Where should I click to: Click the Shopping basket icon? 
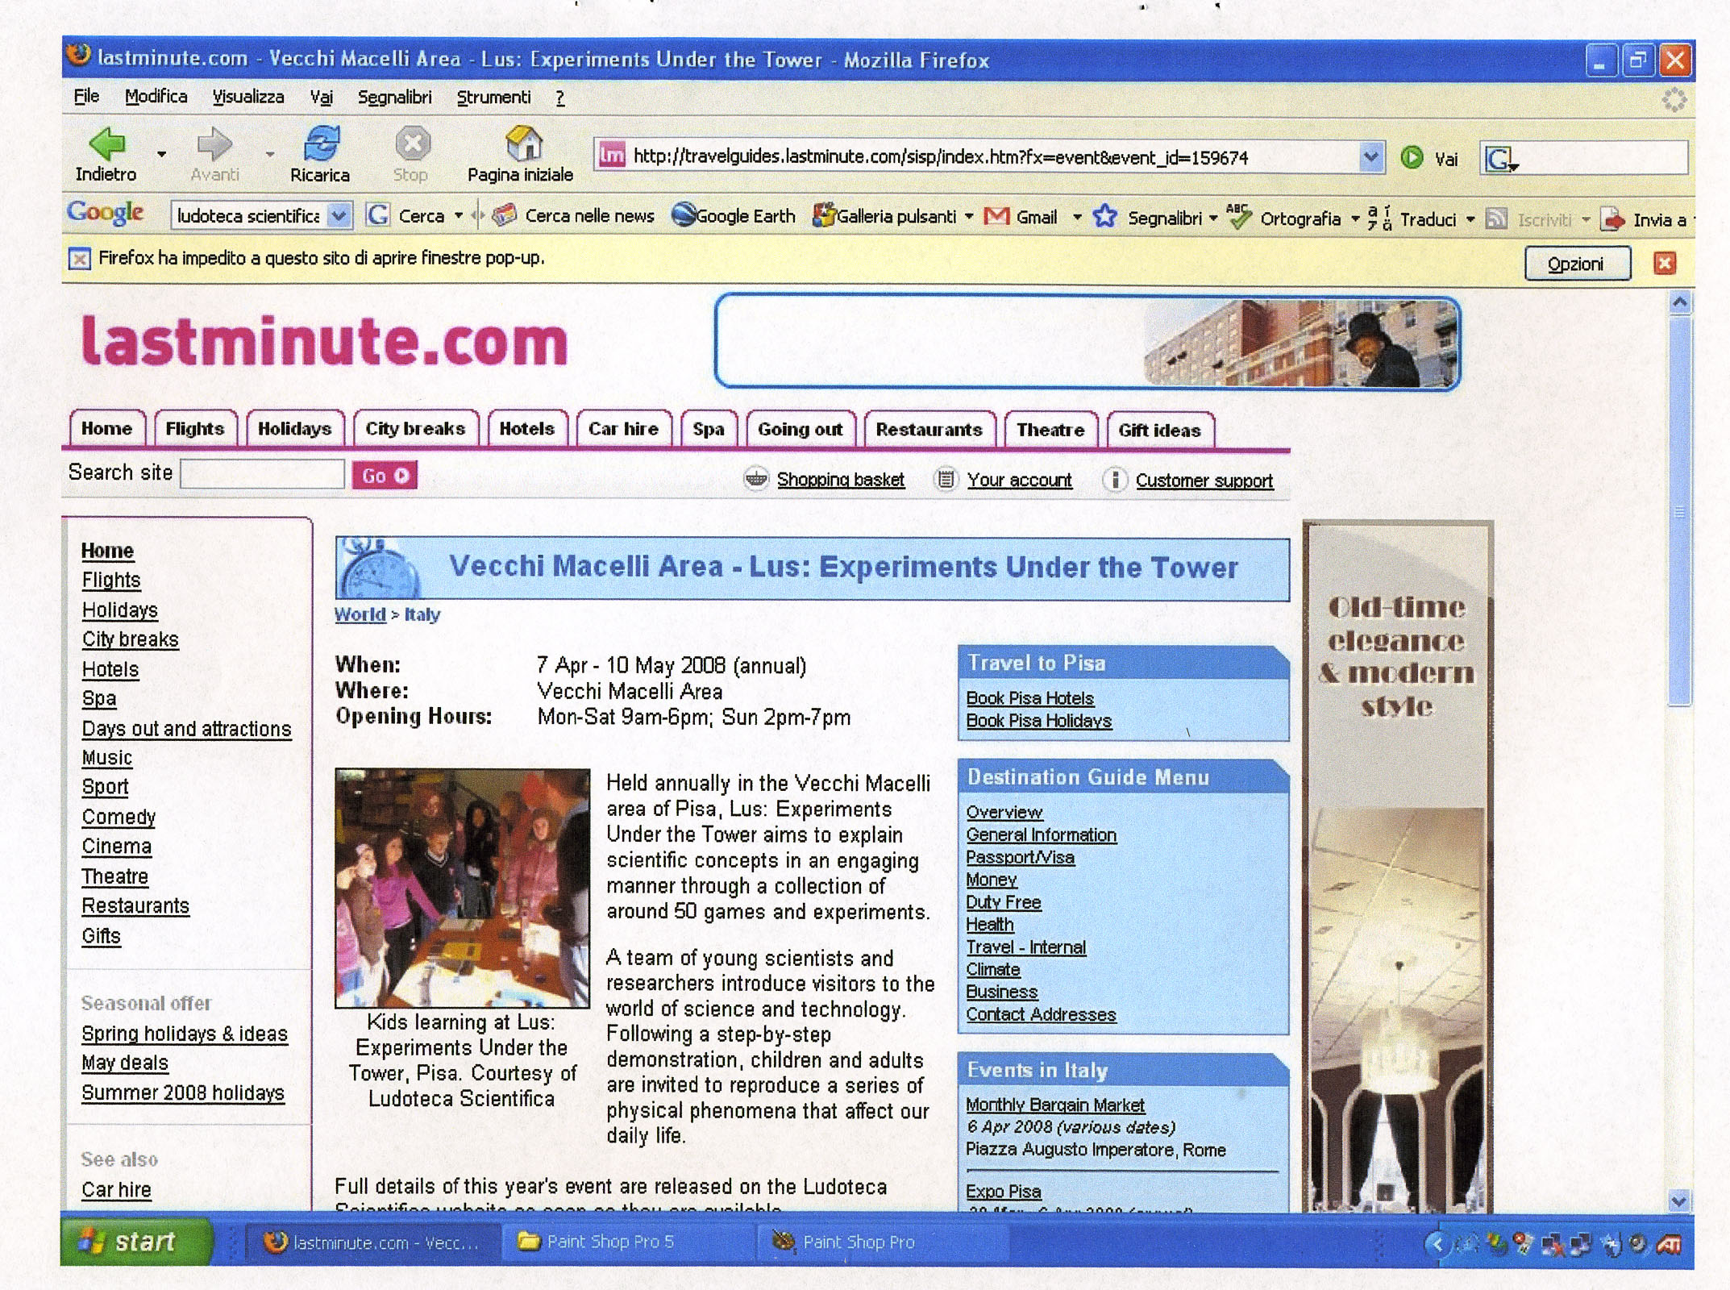click(x=755, y=480)
